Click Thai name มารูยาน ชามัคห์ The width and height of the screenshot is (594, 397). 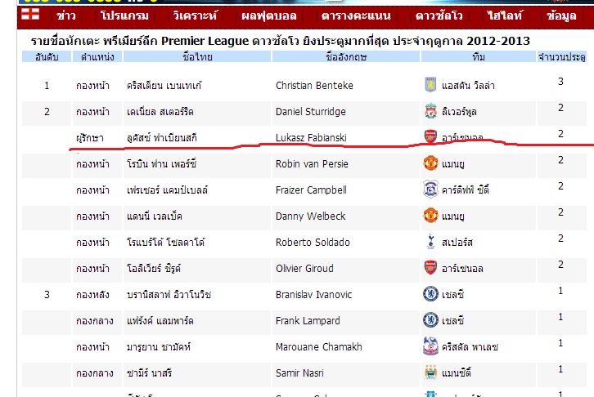click(x=159, y=346)
